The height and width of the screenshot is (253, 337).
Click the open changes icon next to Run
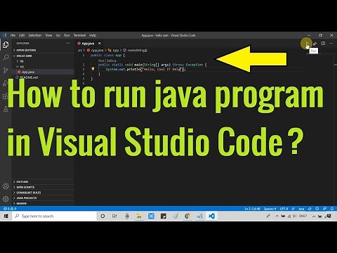pyautogui.click(x=315, y=44)
